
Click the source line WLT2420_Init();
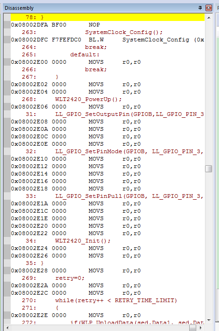point(83,241)
